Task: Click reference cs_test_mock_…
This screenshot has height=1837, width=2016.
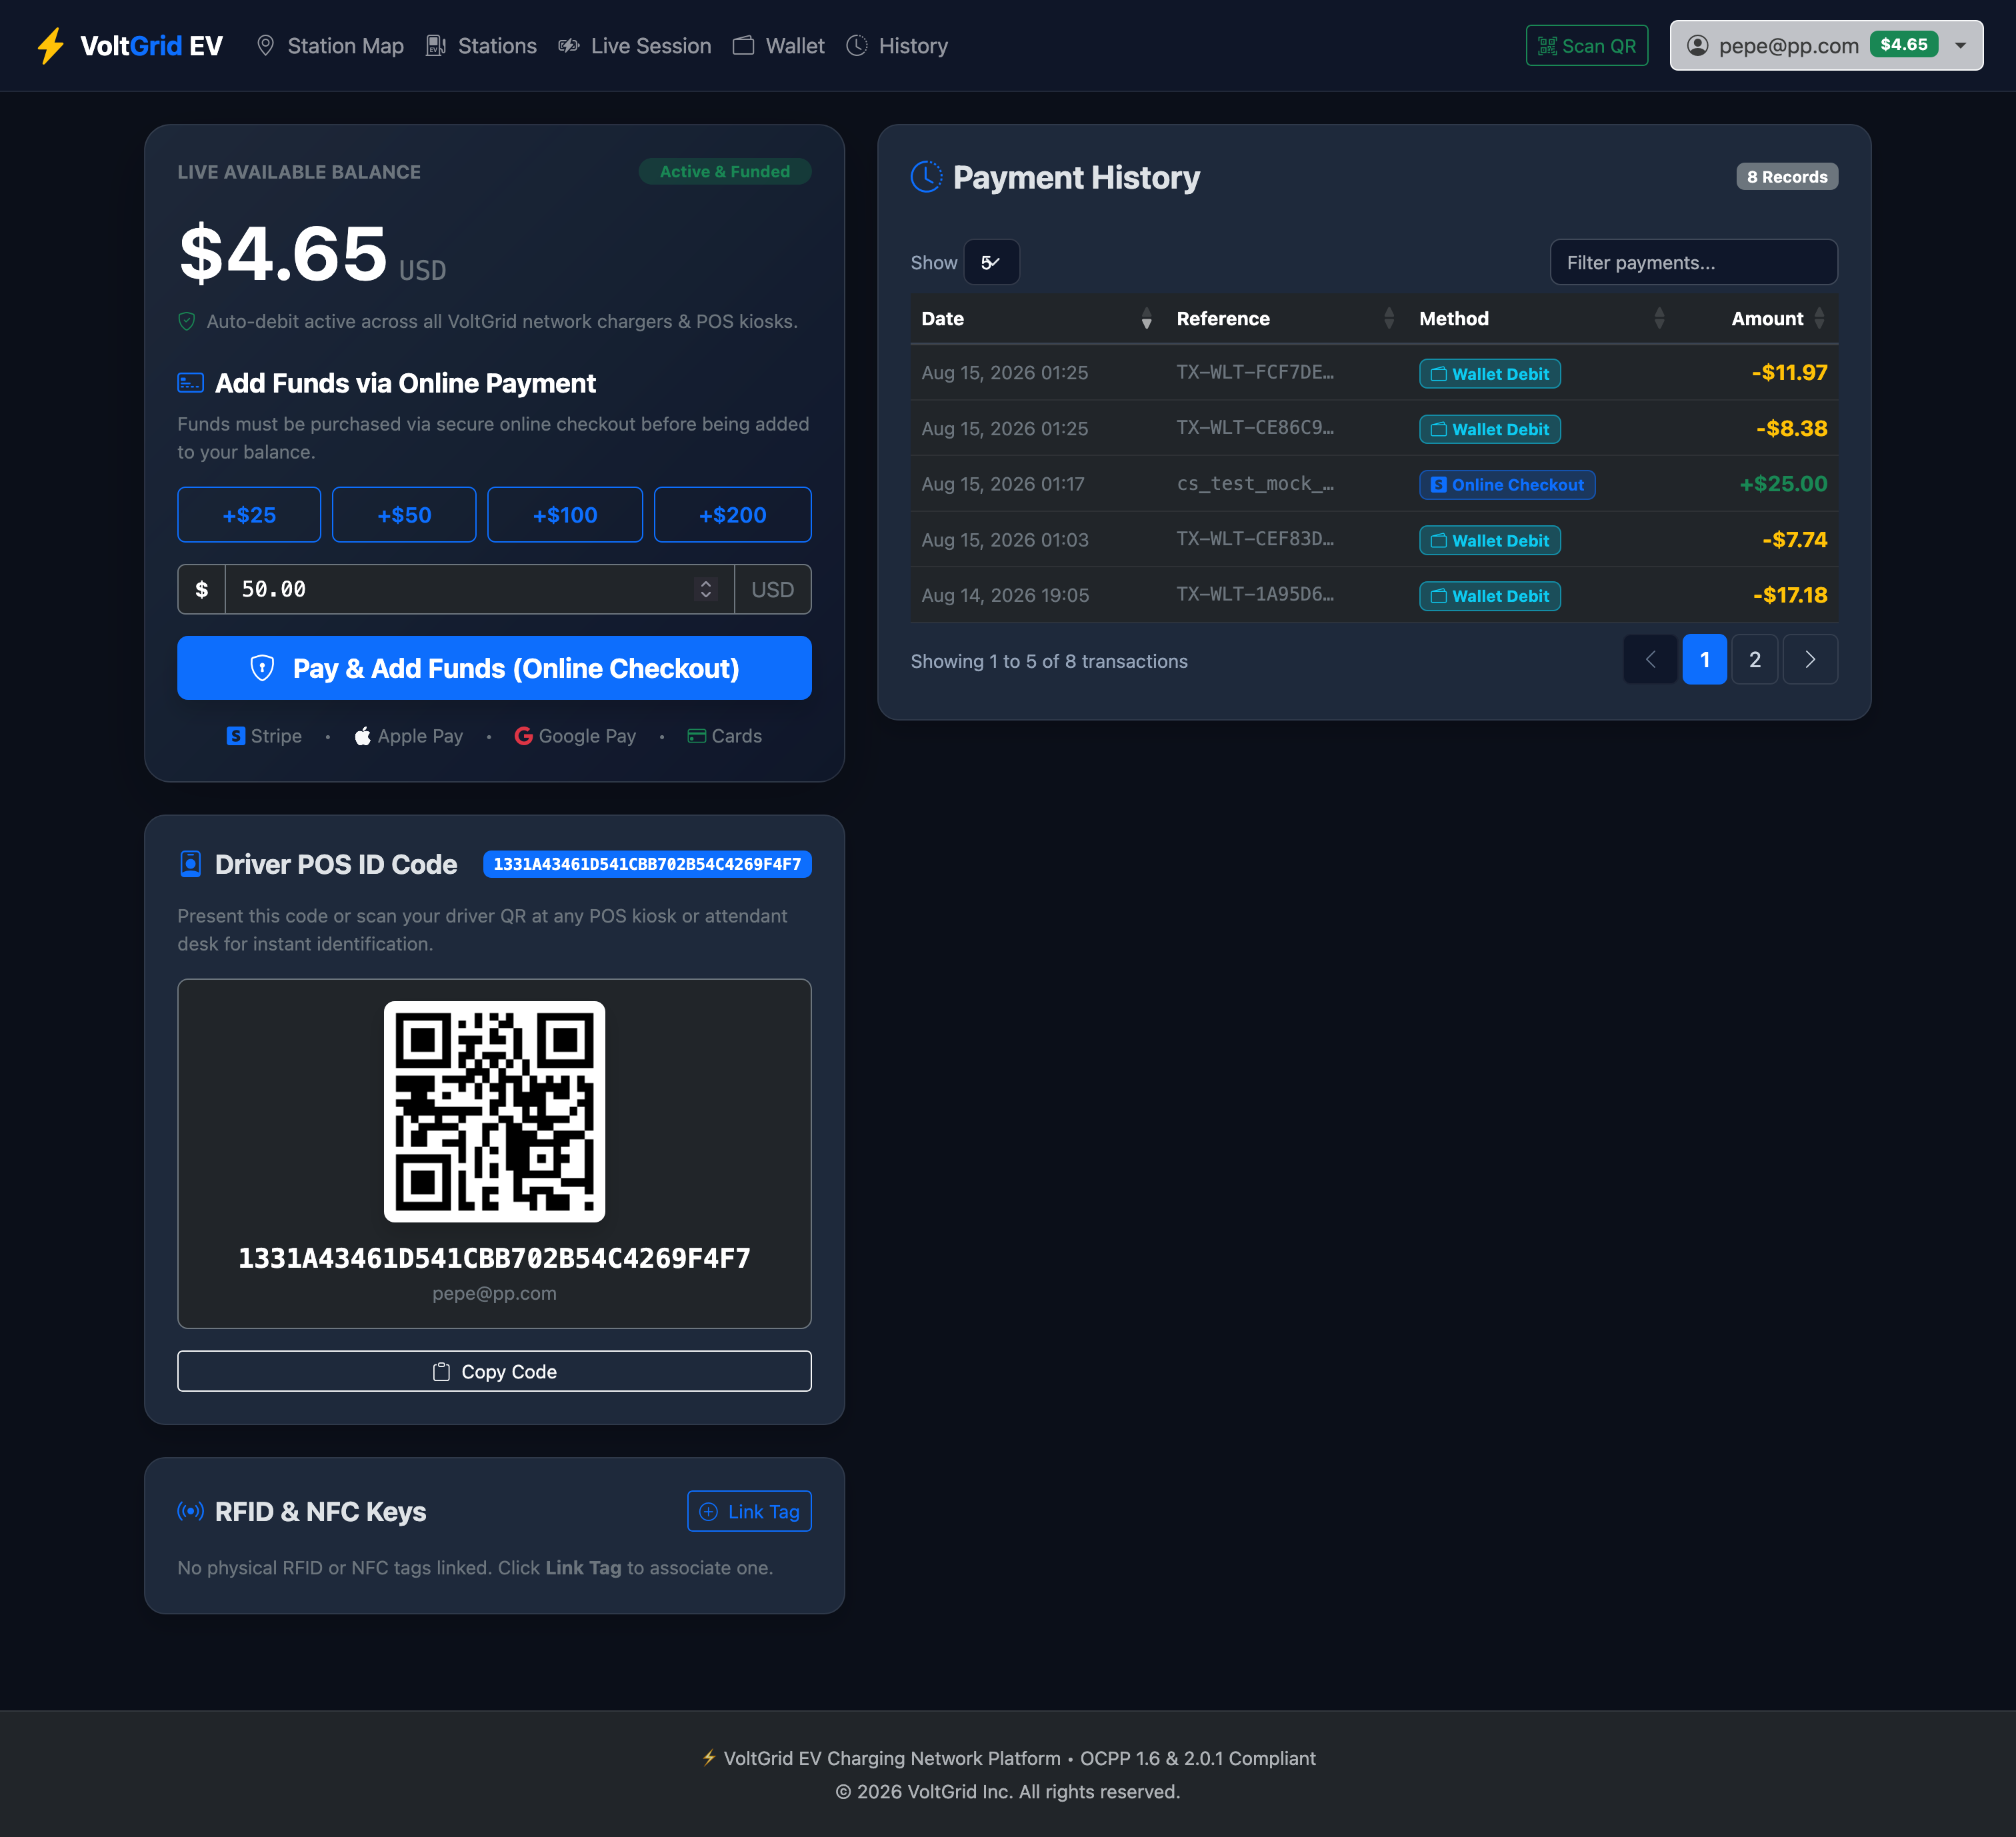Action: click(1255, 484)
